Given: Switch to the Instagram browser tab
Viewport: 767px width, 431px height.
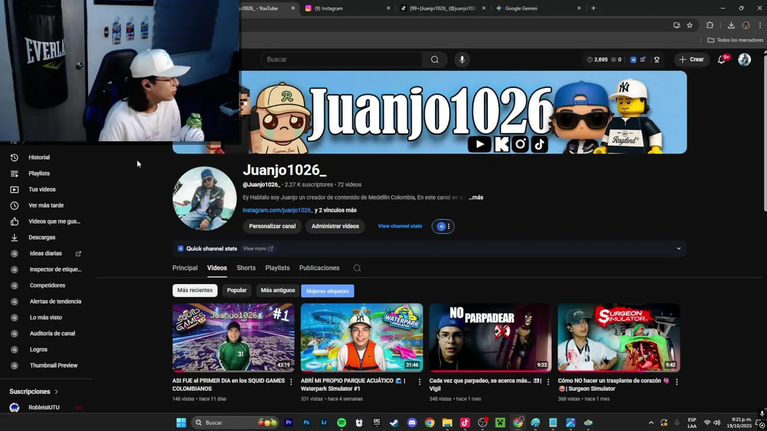Looking at the screenshot, I should pyautogui.click(x=348, y=8).
